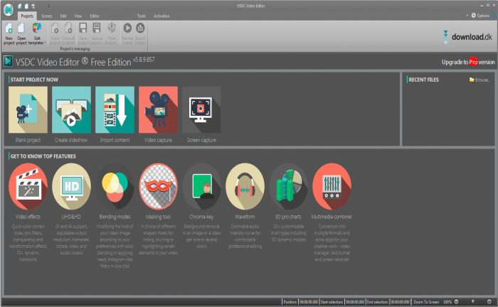
Task: Open the Options gear menu
Action: 480,15
